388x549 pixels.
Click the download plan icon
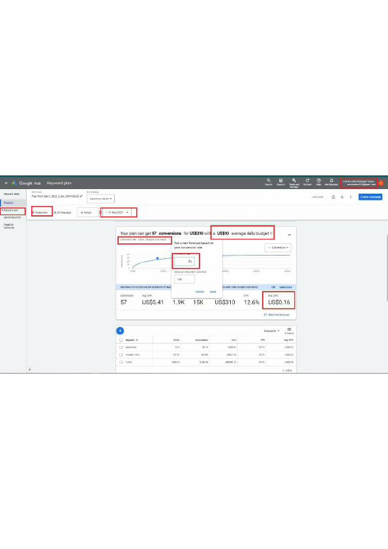click(x=342, y=197)
